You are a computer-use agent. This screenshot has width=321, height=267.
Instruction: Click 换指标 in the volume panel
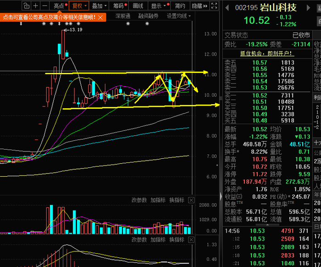pyautogui.click(x=177, y=200)
